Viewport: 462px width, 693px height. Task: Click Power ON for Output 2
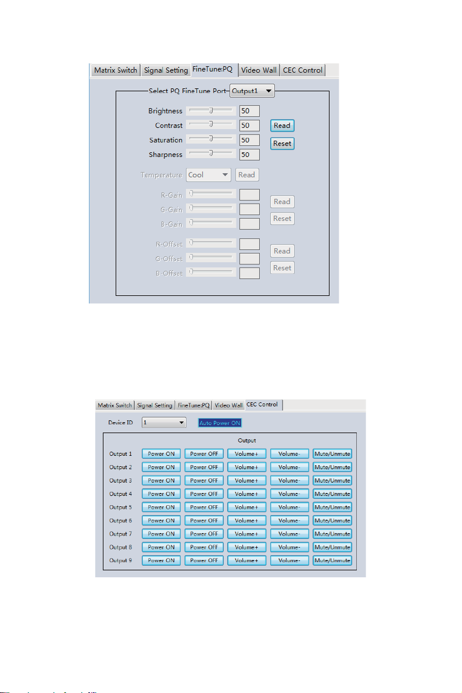click(161, 467)
